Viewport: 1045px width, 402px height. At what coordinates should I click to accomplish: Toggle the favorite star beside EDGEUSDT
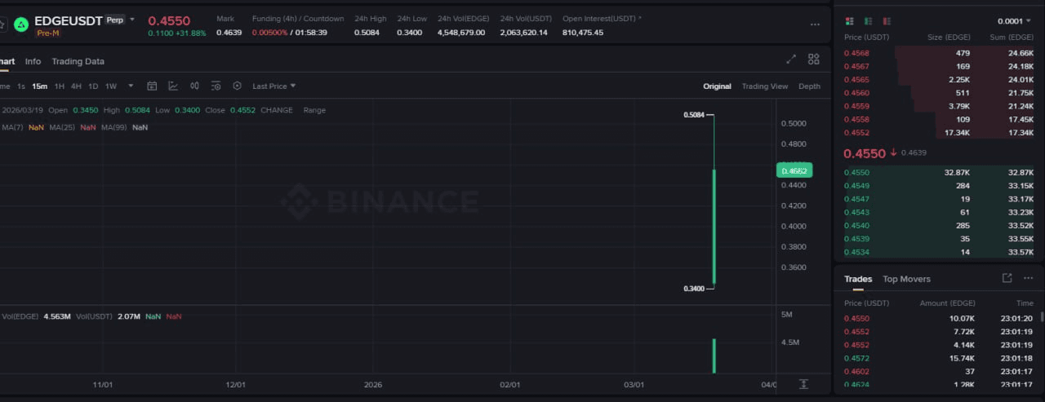click(x=2, y=24)
